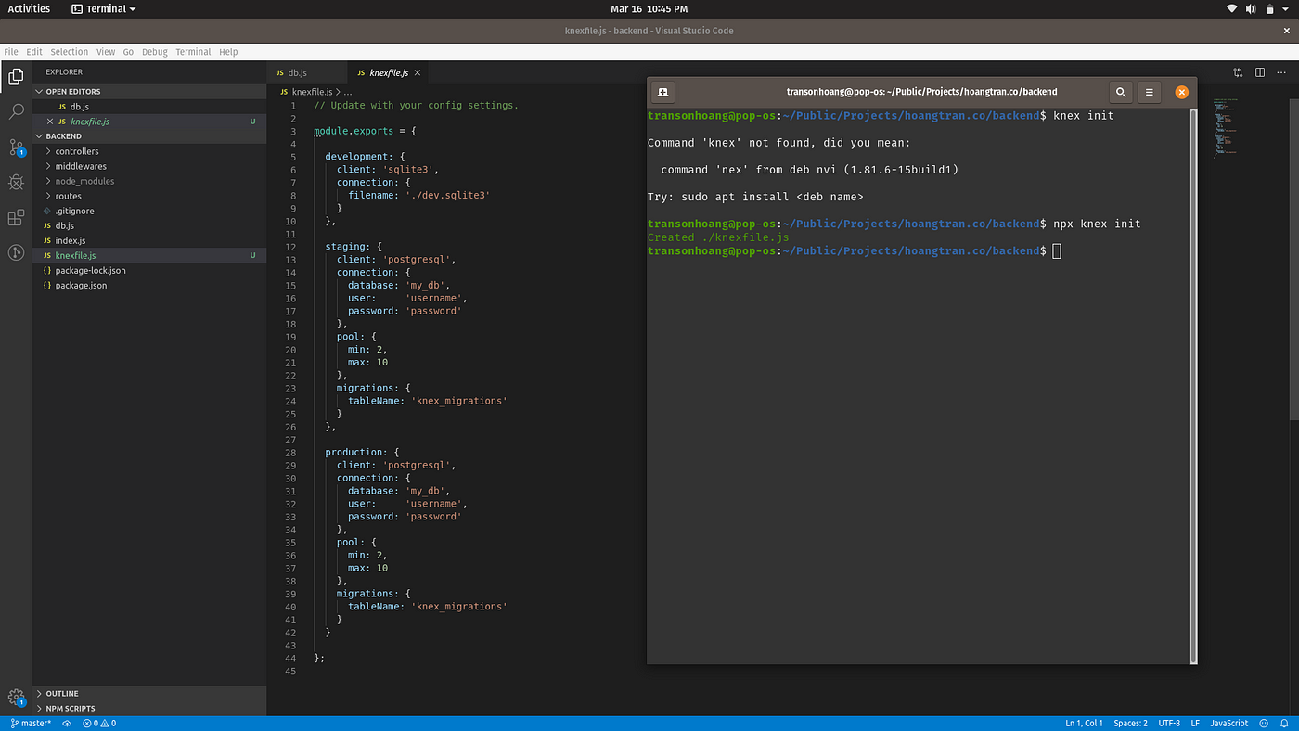Open the File menu
The width and height of the screenshot is (1299, 731).
(11, 52)
